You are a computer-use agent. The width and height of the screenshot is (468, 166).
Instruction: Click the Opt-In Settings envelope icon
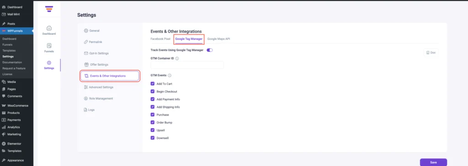pos(86,53)
